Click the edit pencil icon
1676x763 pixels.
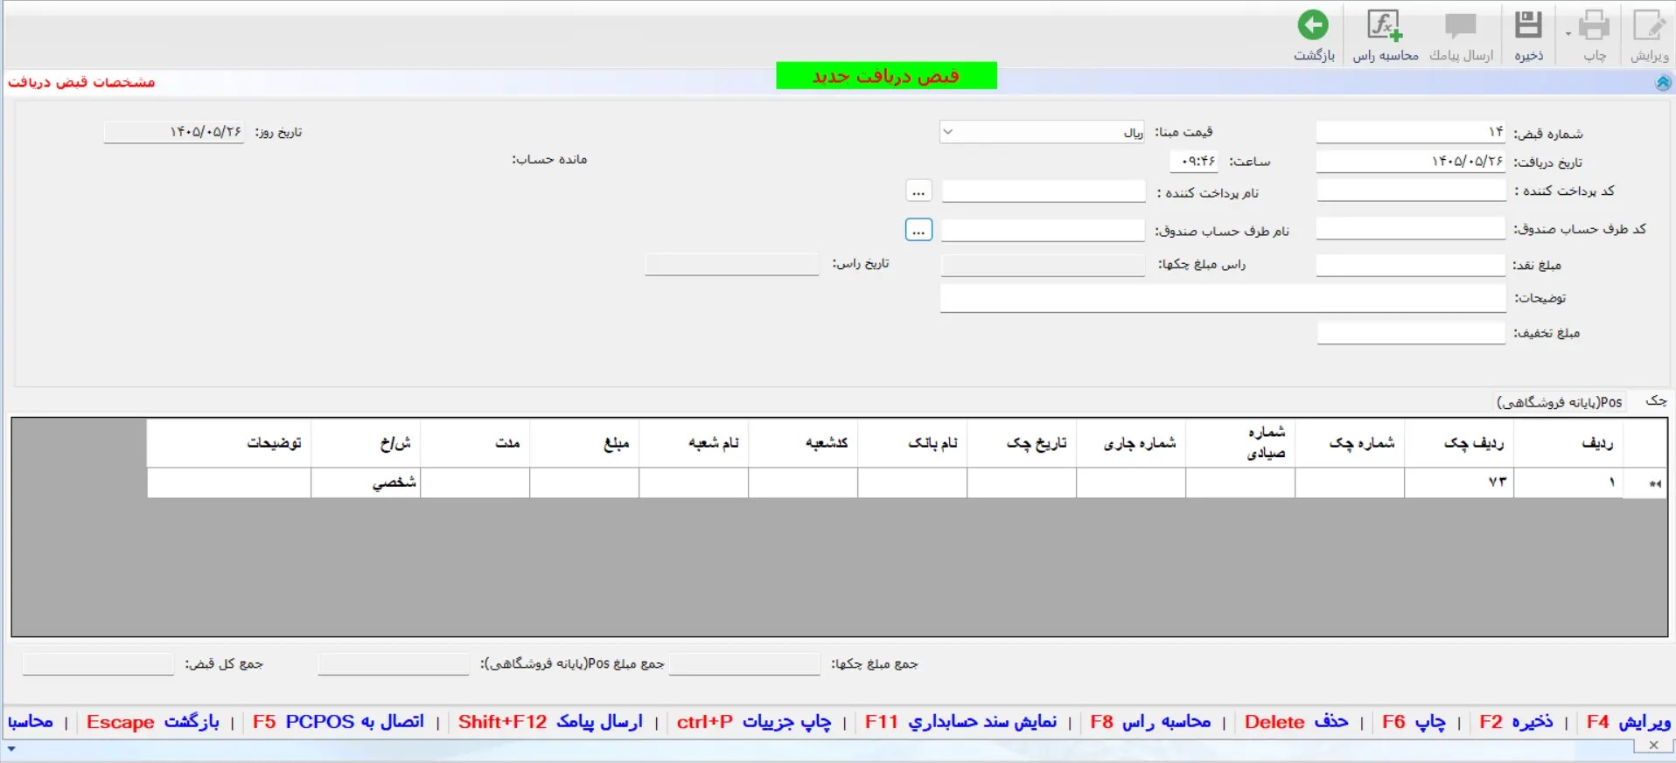(1650, 24)
